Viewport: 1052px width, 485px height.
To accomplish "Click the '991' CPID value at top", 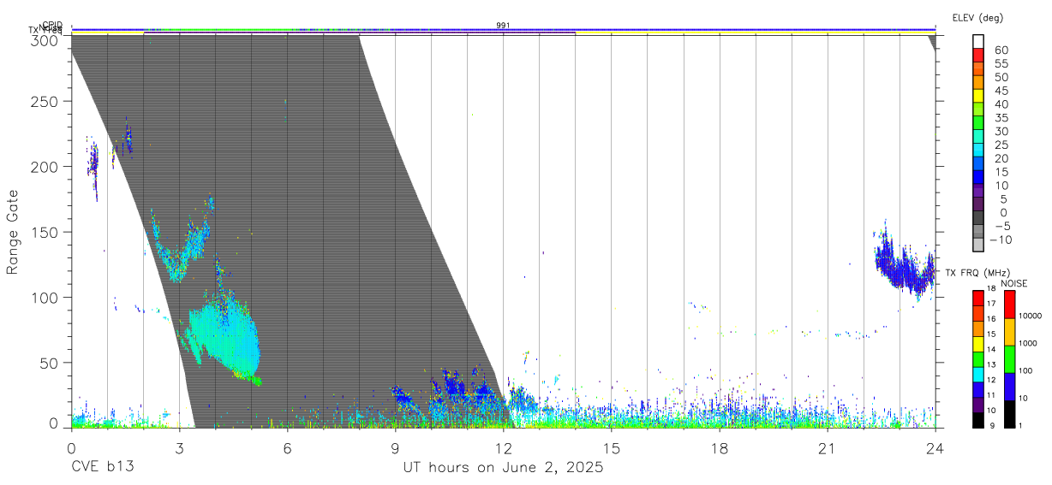I will [503, 26].
